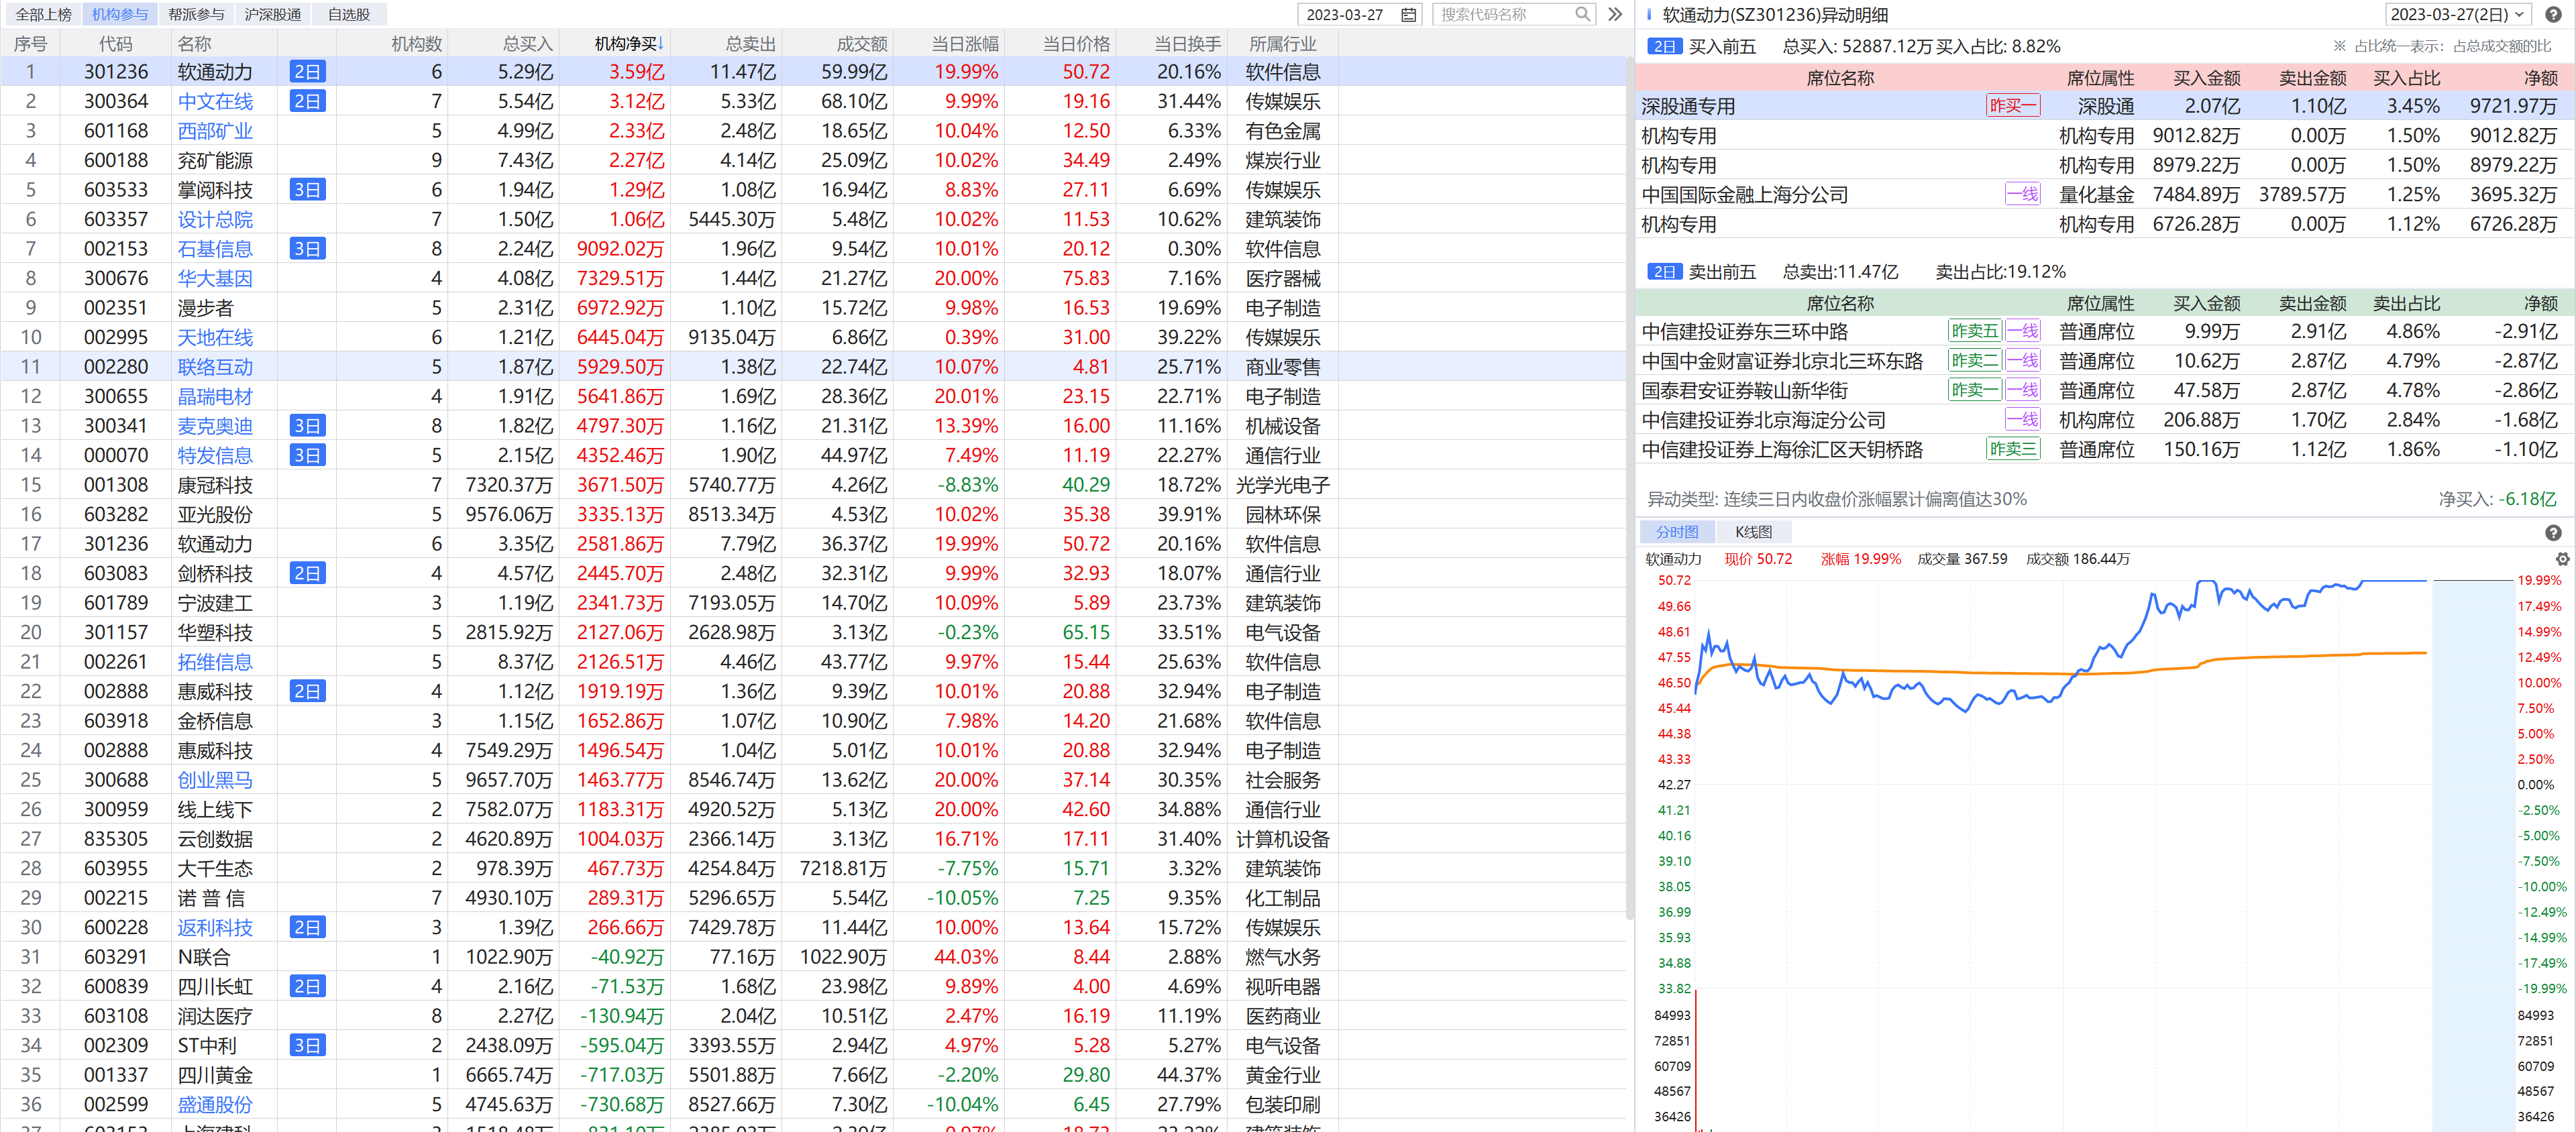Screen dimensions: 2576x1132
Task: Open chart settings gear icon
Action: 2562,559
